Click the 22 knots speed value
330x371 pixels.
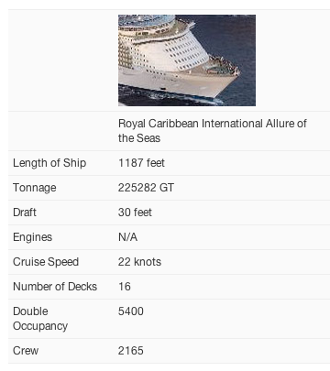(139, 262)
